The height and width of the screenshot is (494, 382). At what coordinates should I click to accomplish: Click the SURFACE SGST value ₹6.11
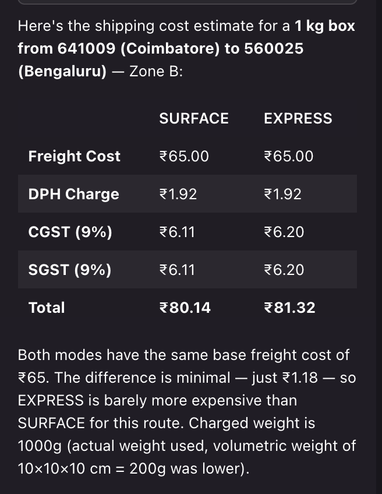177,270
